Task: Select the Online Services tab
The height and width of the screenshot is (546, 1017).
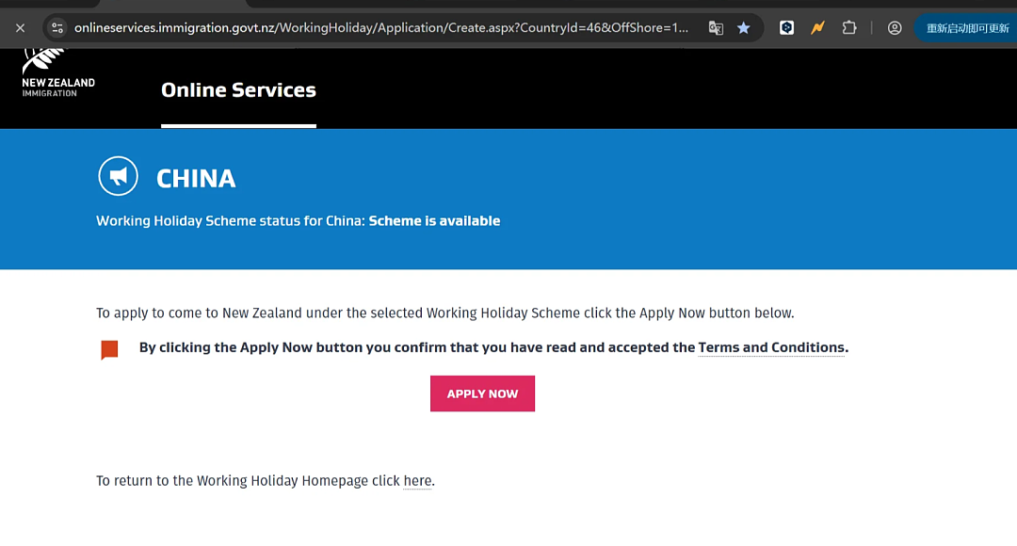Action: click(238, 89)
